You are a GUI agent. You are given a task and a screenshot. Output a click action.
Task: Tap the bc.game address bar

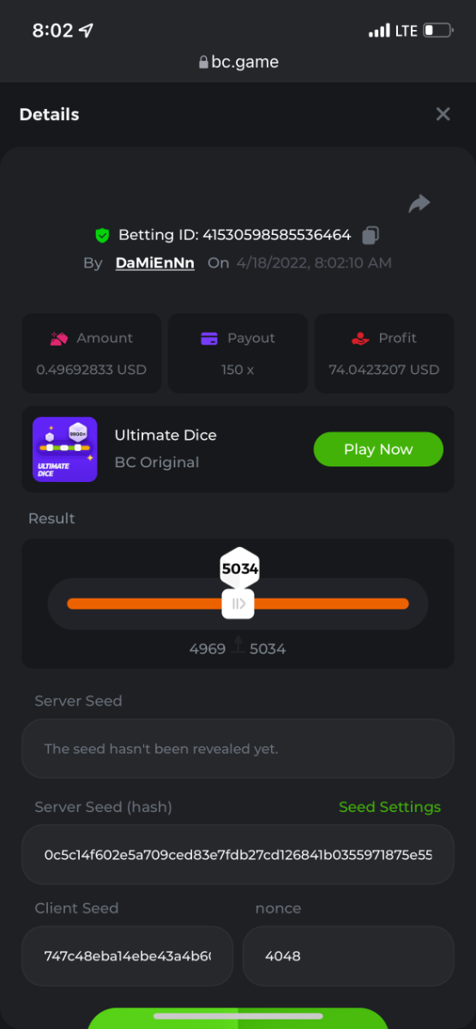tap(238, 62)
